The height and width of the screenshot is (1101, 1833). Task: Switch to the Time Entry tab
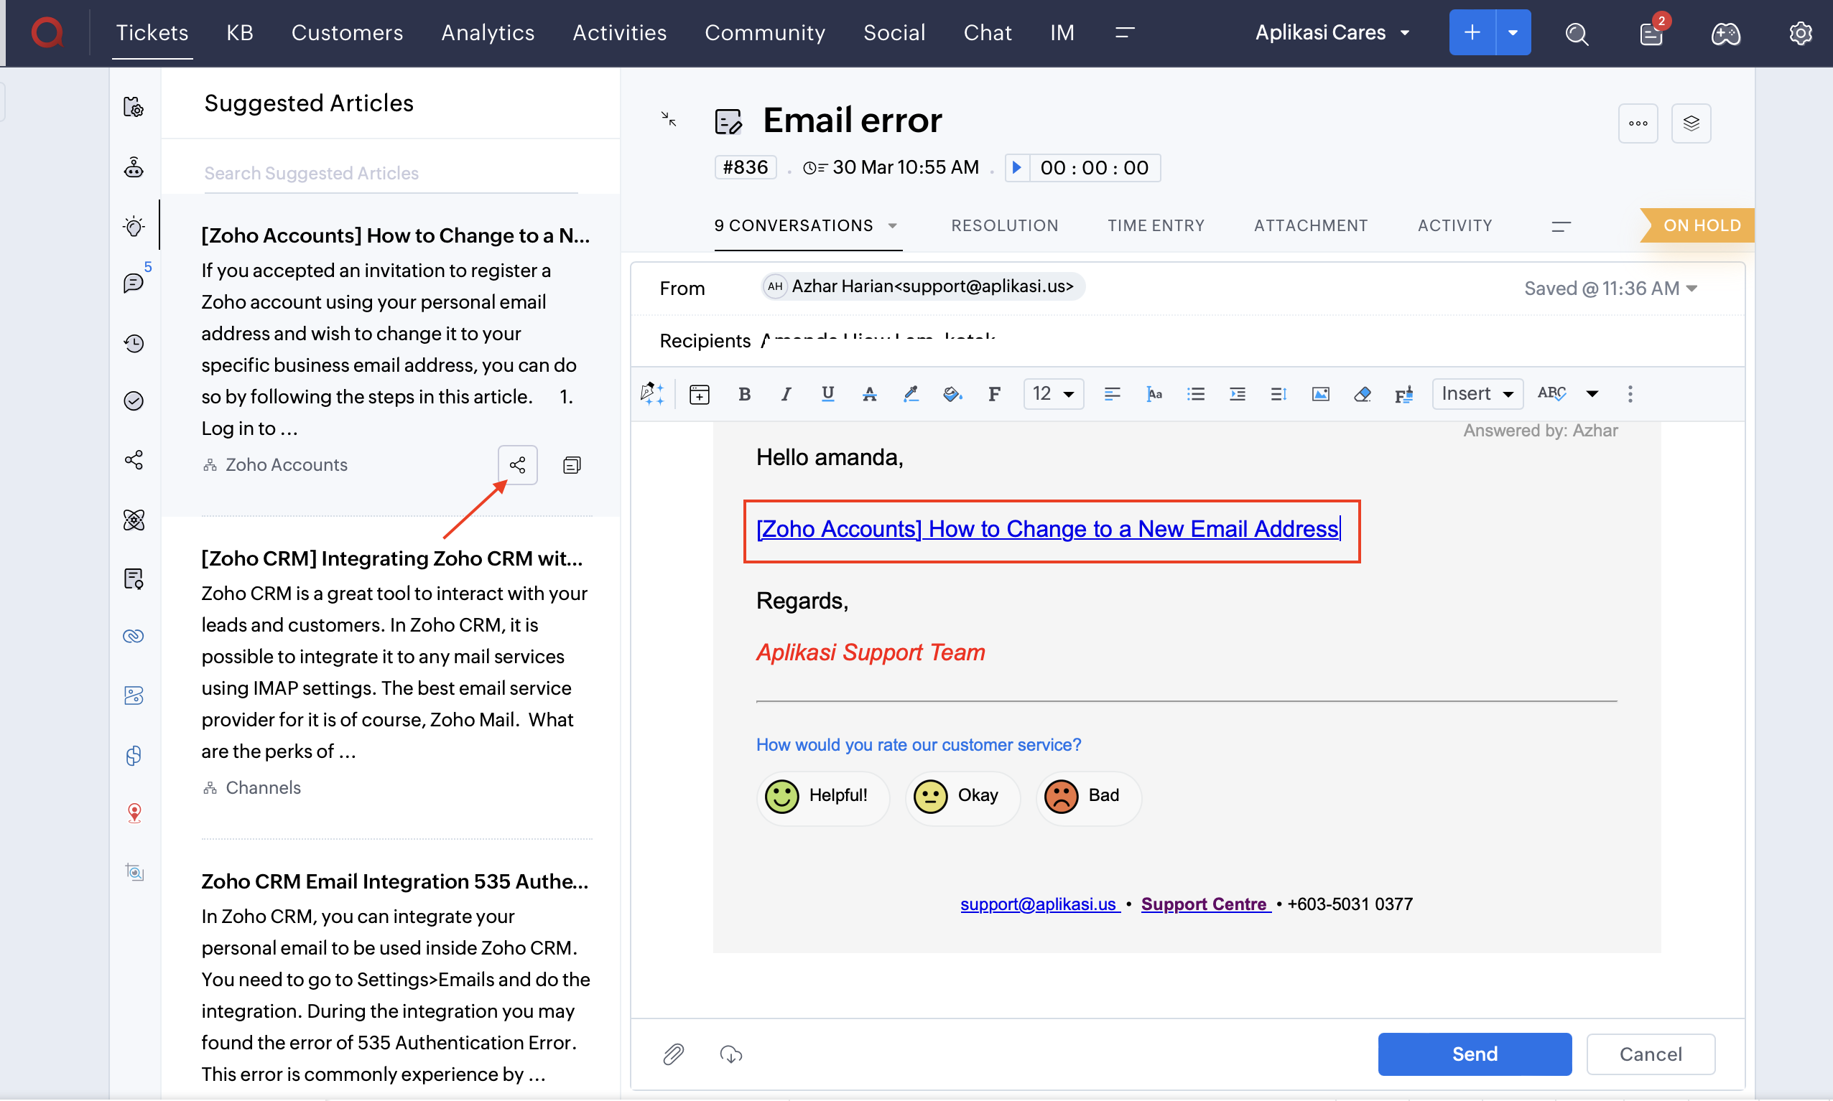1156,225
